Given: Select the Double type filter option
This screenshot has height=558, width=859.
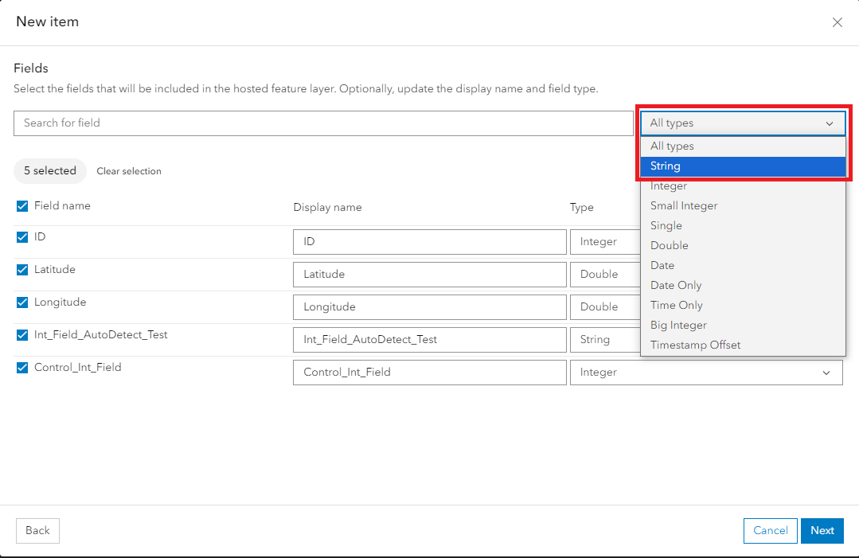Looking at the screenshot, I should point(669,246).
